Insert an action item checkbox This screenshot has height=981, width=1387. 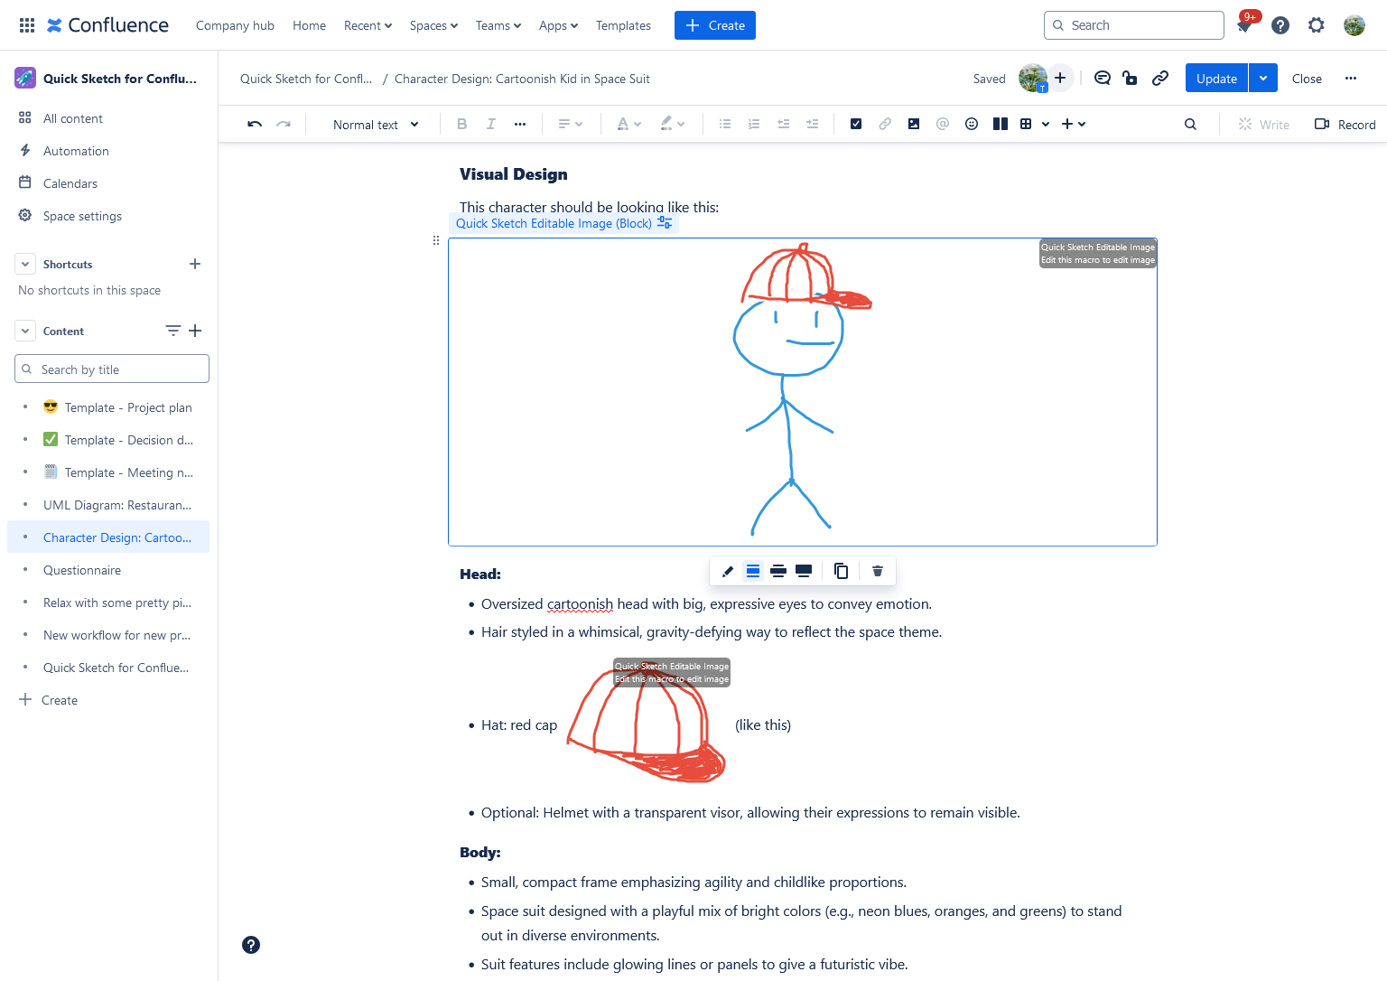[856, 124]
